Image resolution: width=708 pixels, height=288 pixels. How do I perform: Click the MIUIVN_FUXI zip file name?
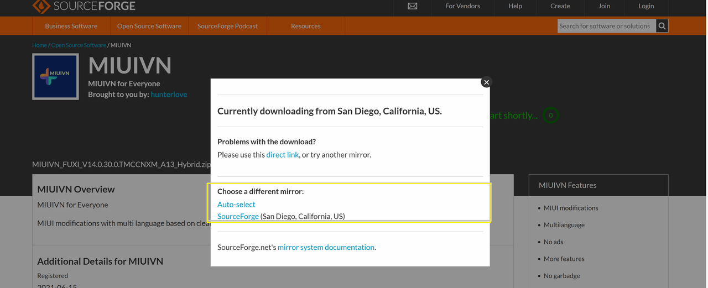coord(121,164)
